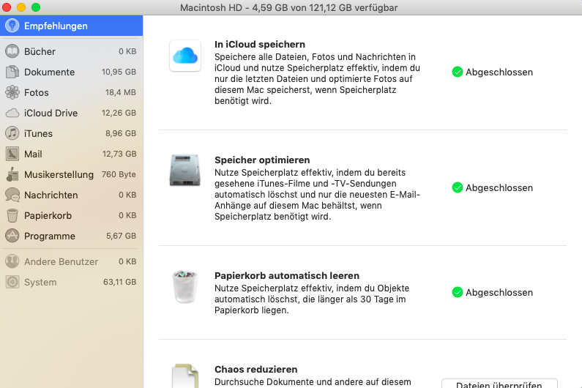Select the Empfehlungen lightbulb icon
The width and height of the screenshot is (582, 388).
click(x=12, y=26)
